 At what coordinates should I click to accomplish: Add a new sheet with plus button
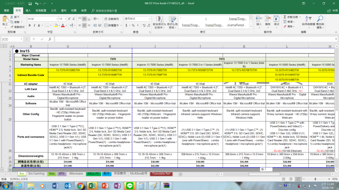[x=180, y=174]
